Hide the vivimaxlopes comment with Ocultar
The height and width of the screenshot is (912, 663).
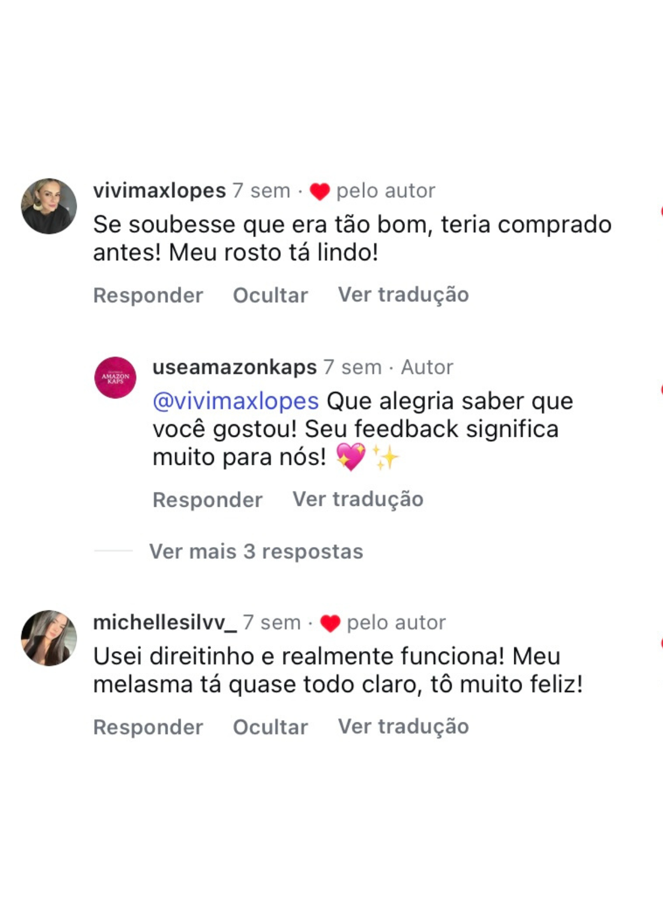point(270,295)
